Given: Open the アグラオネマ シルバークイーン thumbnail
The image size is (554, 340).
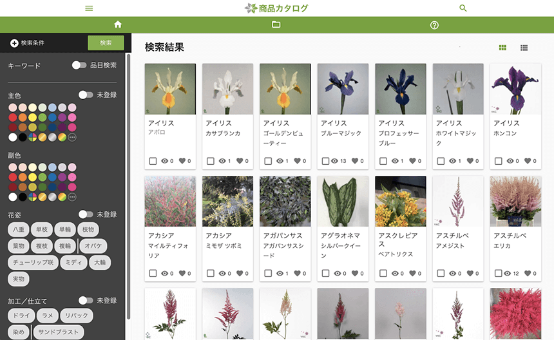Looking at the screenshot, I should click(343, 202).
